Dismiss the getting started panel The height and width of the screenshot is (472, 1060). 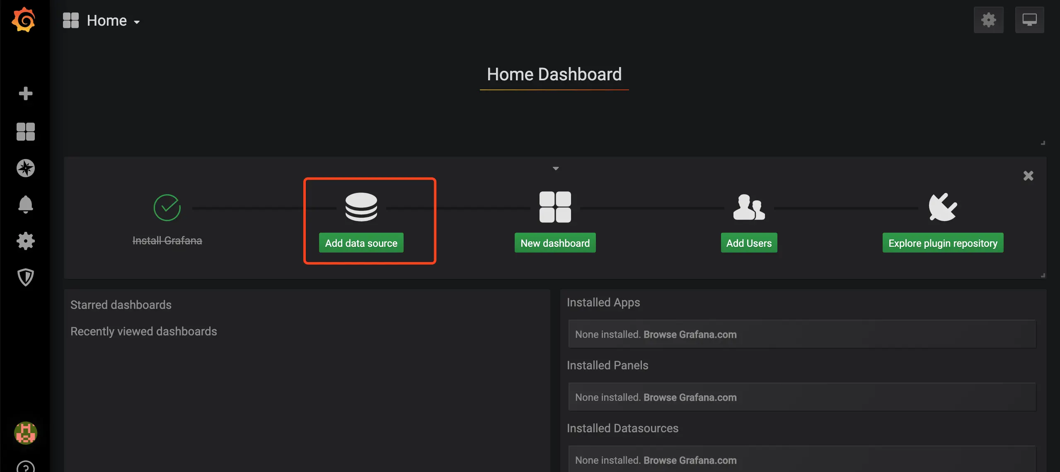(x=1028, y=176)
